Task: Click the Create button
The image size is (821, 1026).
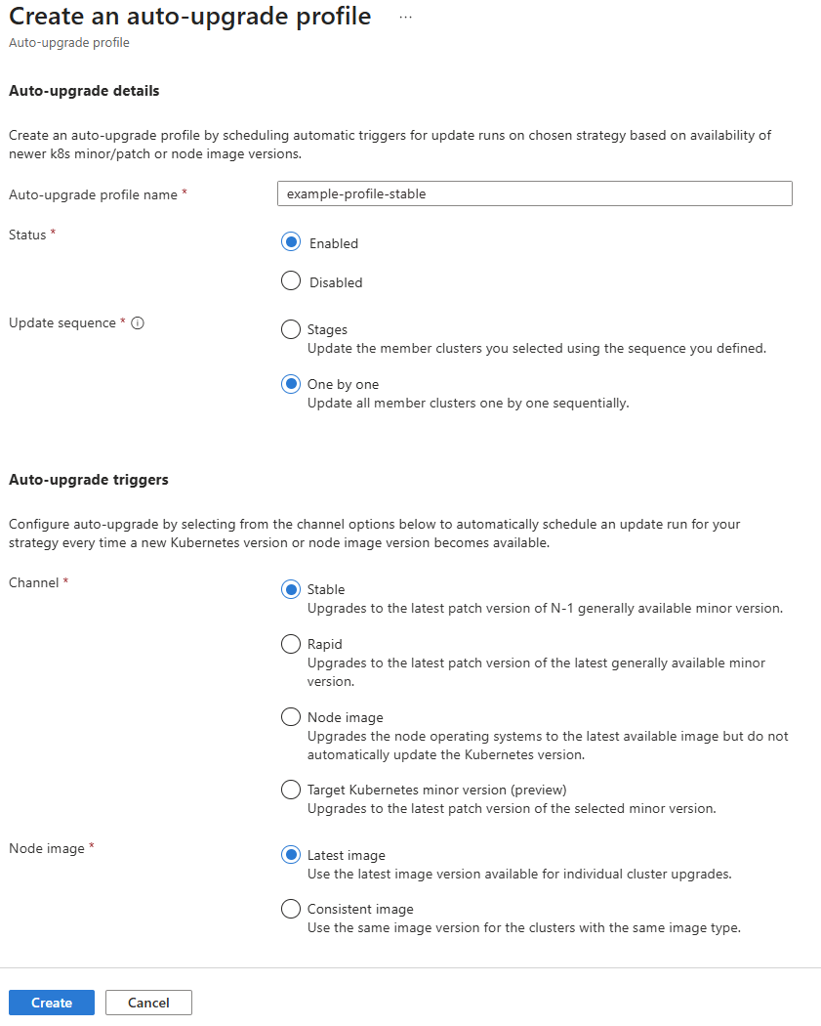Action: tap(52, 1003)
